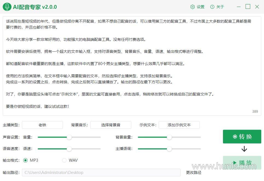Click the 声音设置 label
Image resolution: width=264 pixels, height=181 pixels.
pyautogui.click(x=11, y=137)
